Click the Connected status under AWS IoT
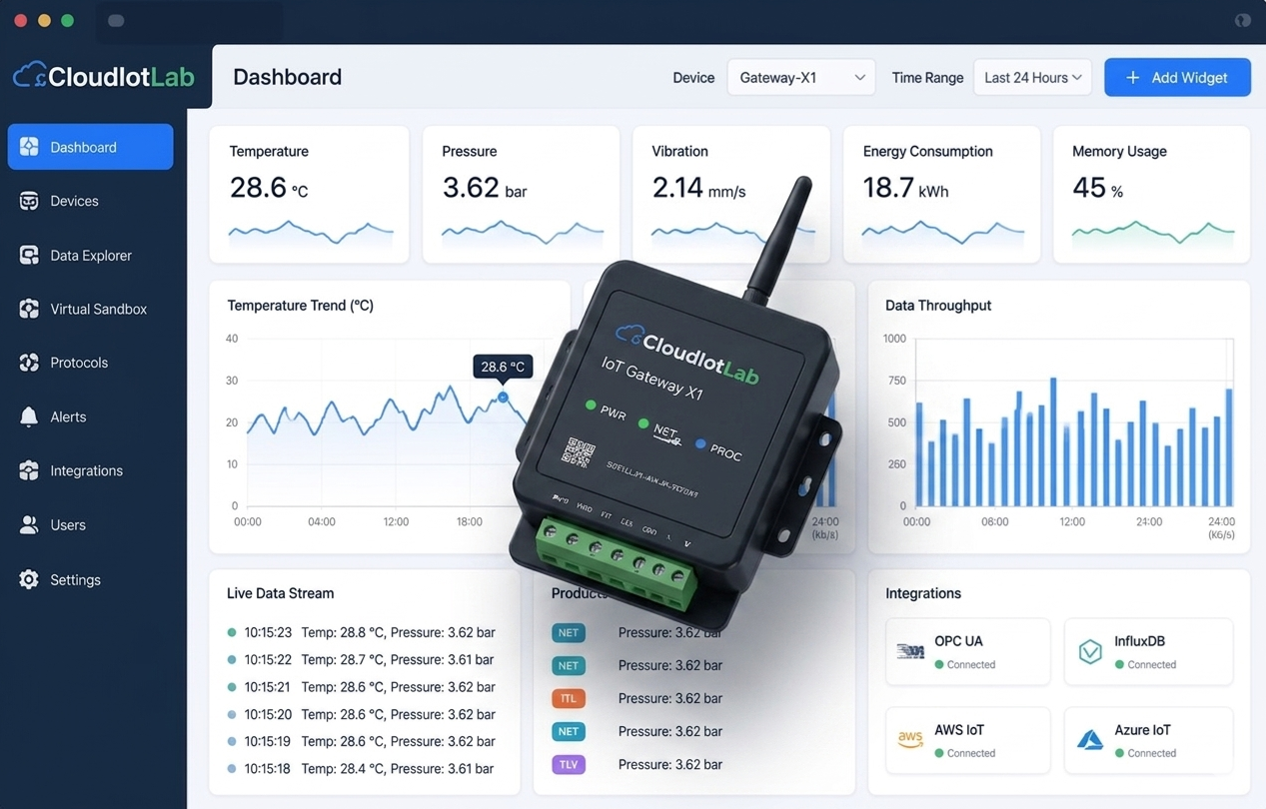This screenshot has width=1266, height=809. pos(964,753)
